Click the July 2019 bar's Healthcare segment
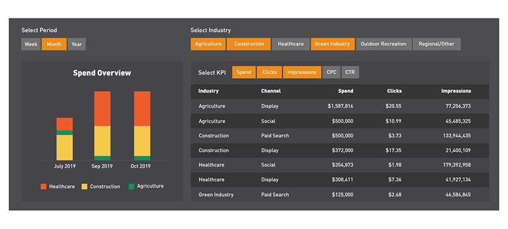Image resolution: width=508 pixels, height=229 pixels. click(x=65, y=124)
